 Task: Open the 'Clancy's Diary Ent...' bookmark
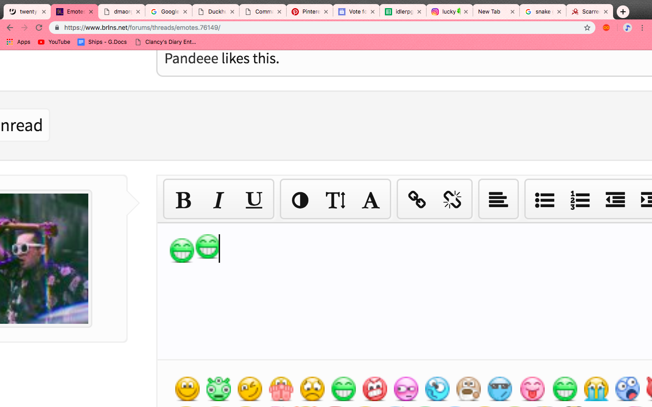click(166, 42)
